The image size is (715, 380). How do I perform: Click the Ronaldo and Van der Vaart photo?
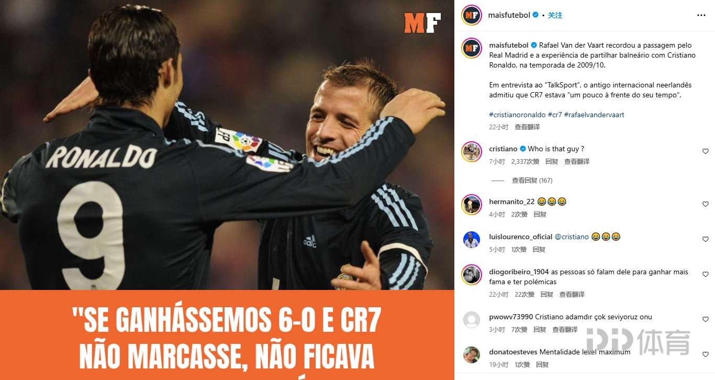[227, 145]
